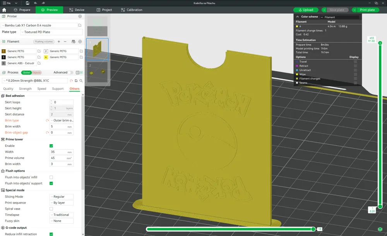Click the Print plate button
Viewport: 387px width, 236px height.
(365, 10)
